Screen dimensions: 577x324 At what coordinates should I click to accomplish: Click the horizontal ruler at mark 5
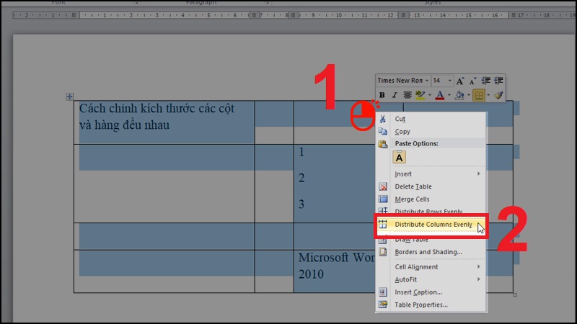(x=208, y=15)
